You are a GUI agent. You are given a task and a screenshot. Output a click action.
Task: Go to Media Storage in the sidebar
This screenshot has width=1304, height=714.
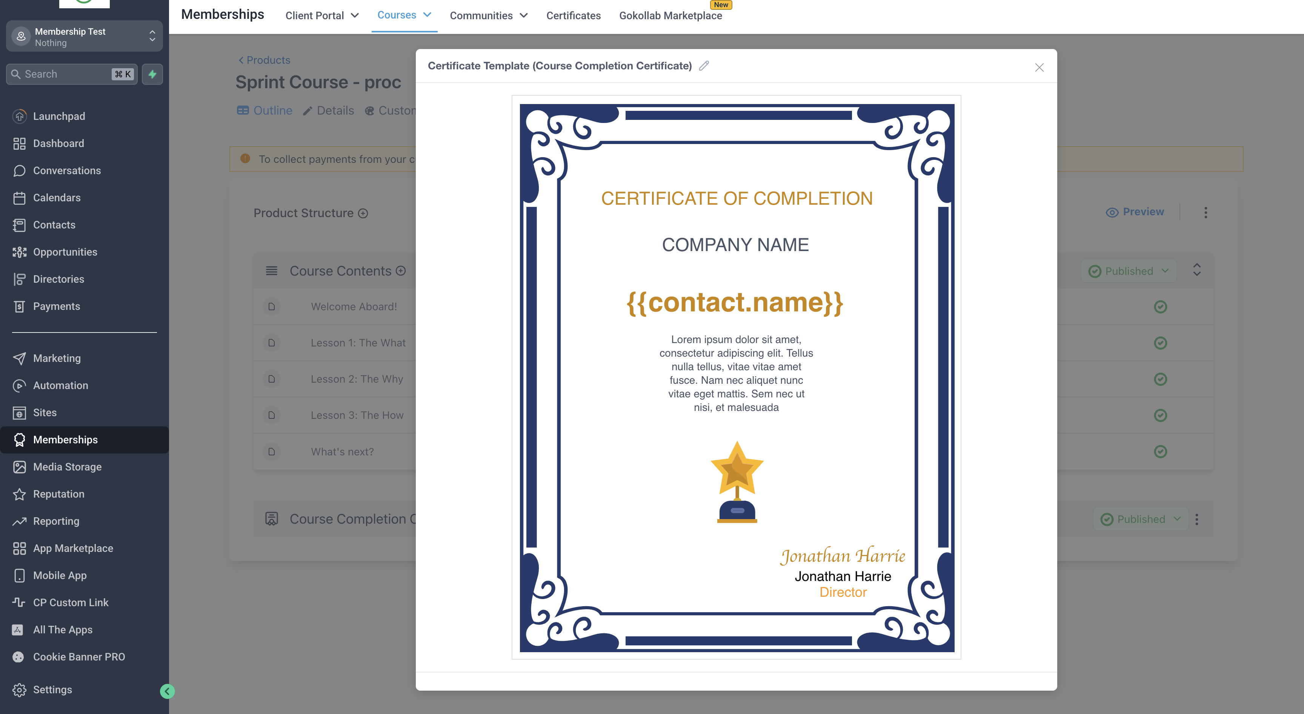click(67, 467)
